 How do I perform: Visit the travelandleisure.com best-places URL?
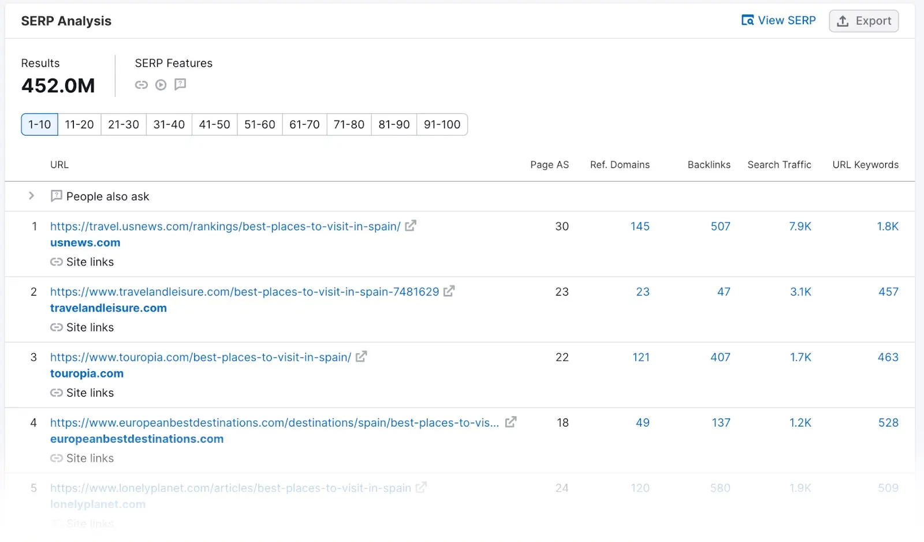pyautogui.click(x=244, y=291)
